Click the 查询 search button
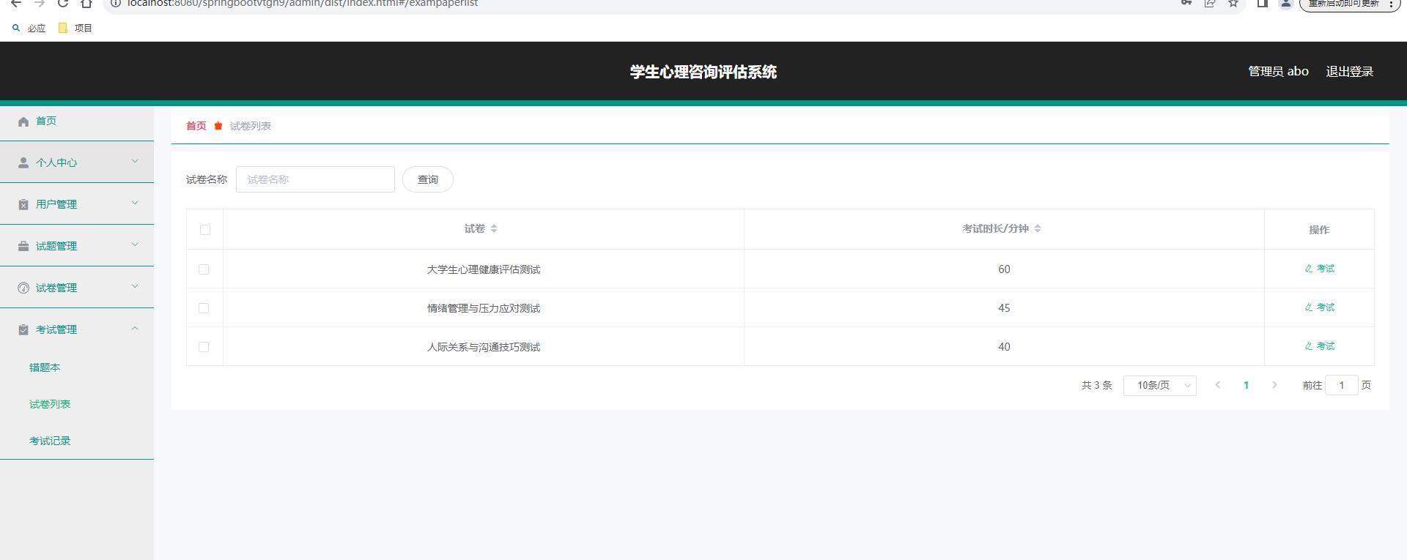 point(428,179)
